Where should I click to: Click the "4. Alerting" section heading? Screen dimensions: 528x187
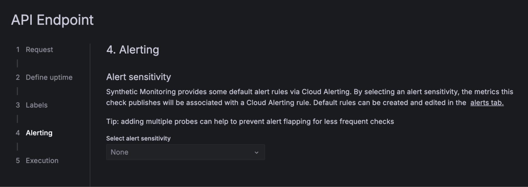click(133, 50)
